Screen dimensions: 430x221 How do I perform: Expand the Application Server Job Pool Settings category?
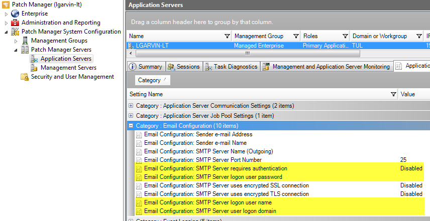point(131,116)
